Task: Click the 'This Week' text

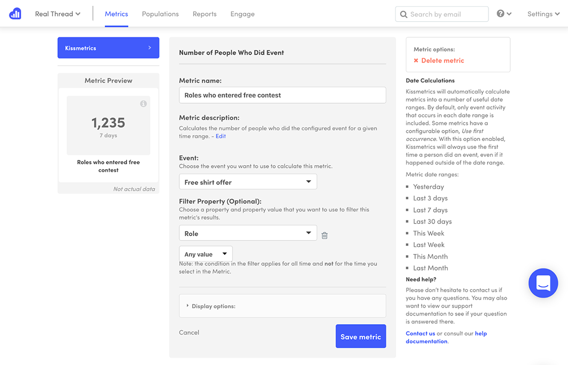Action: [429, 233]
